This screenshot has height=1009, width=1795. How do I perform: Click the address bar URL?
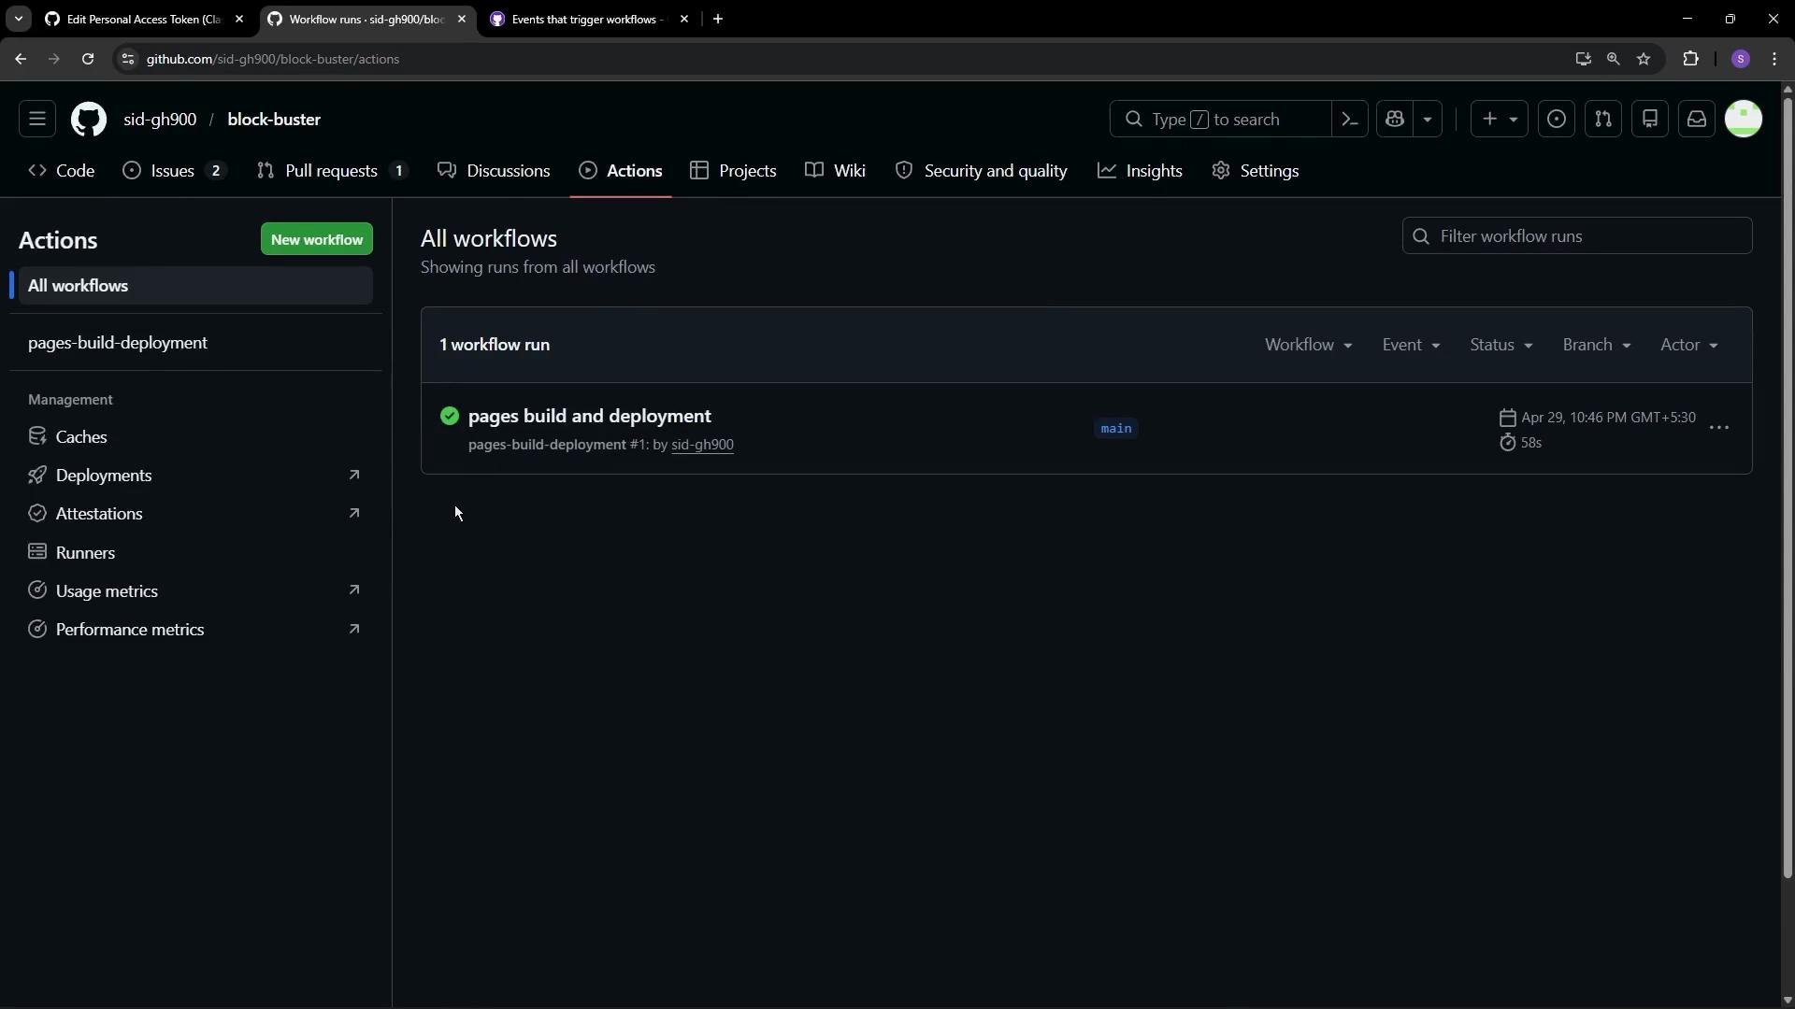tap(273, 59)
